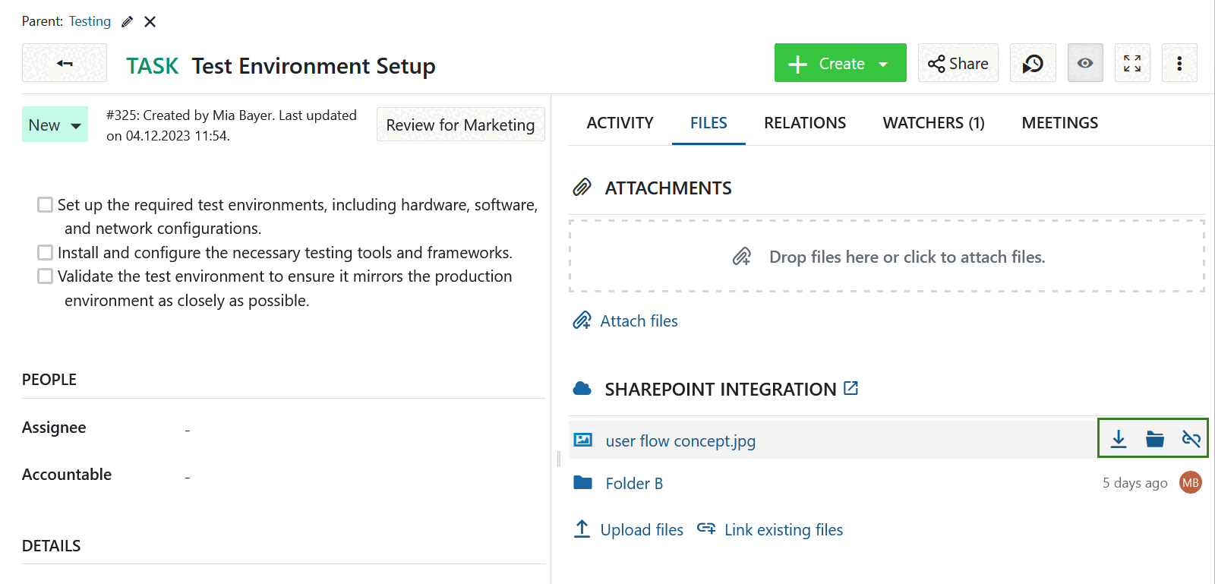Switch to the Relations tab
Image resolution: width=1215 pixels, height=584 pixels.
click(804, 123)
